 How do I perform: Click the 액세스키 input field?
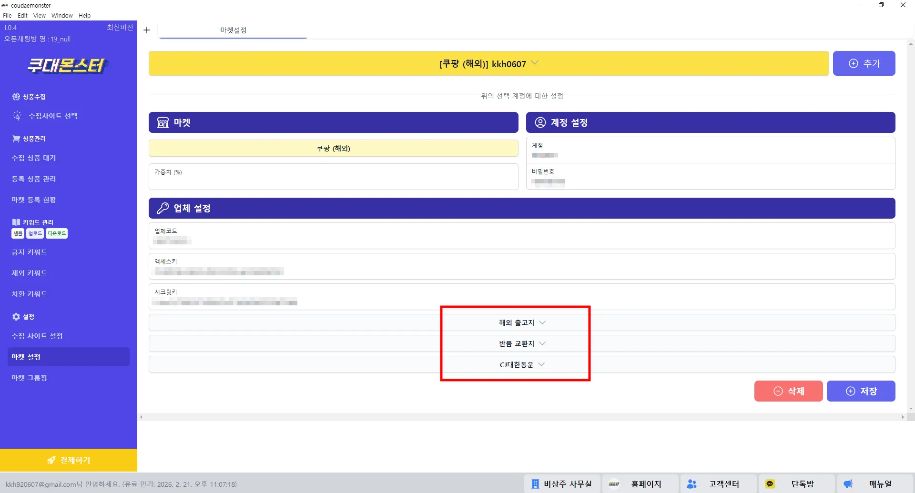tap(522, 266)
